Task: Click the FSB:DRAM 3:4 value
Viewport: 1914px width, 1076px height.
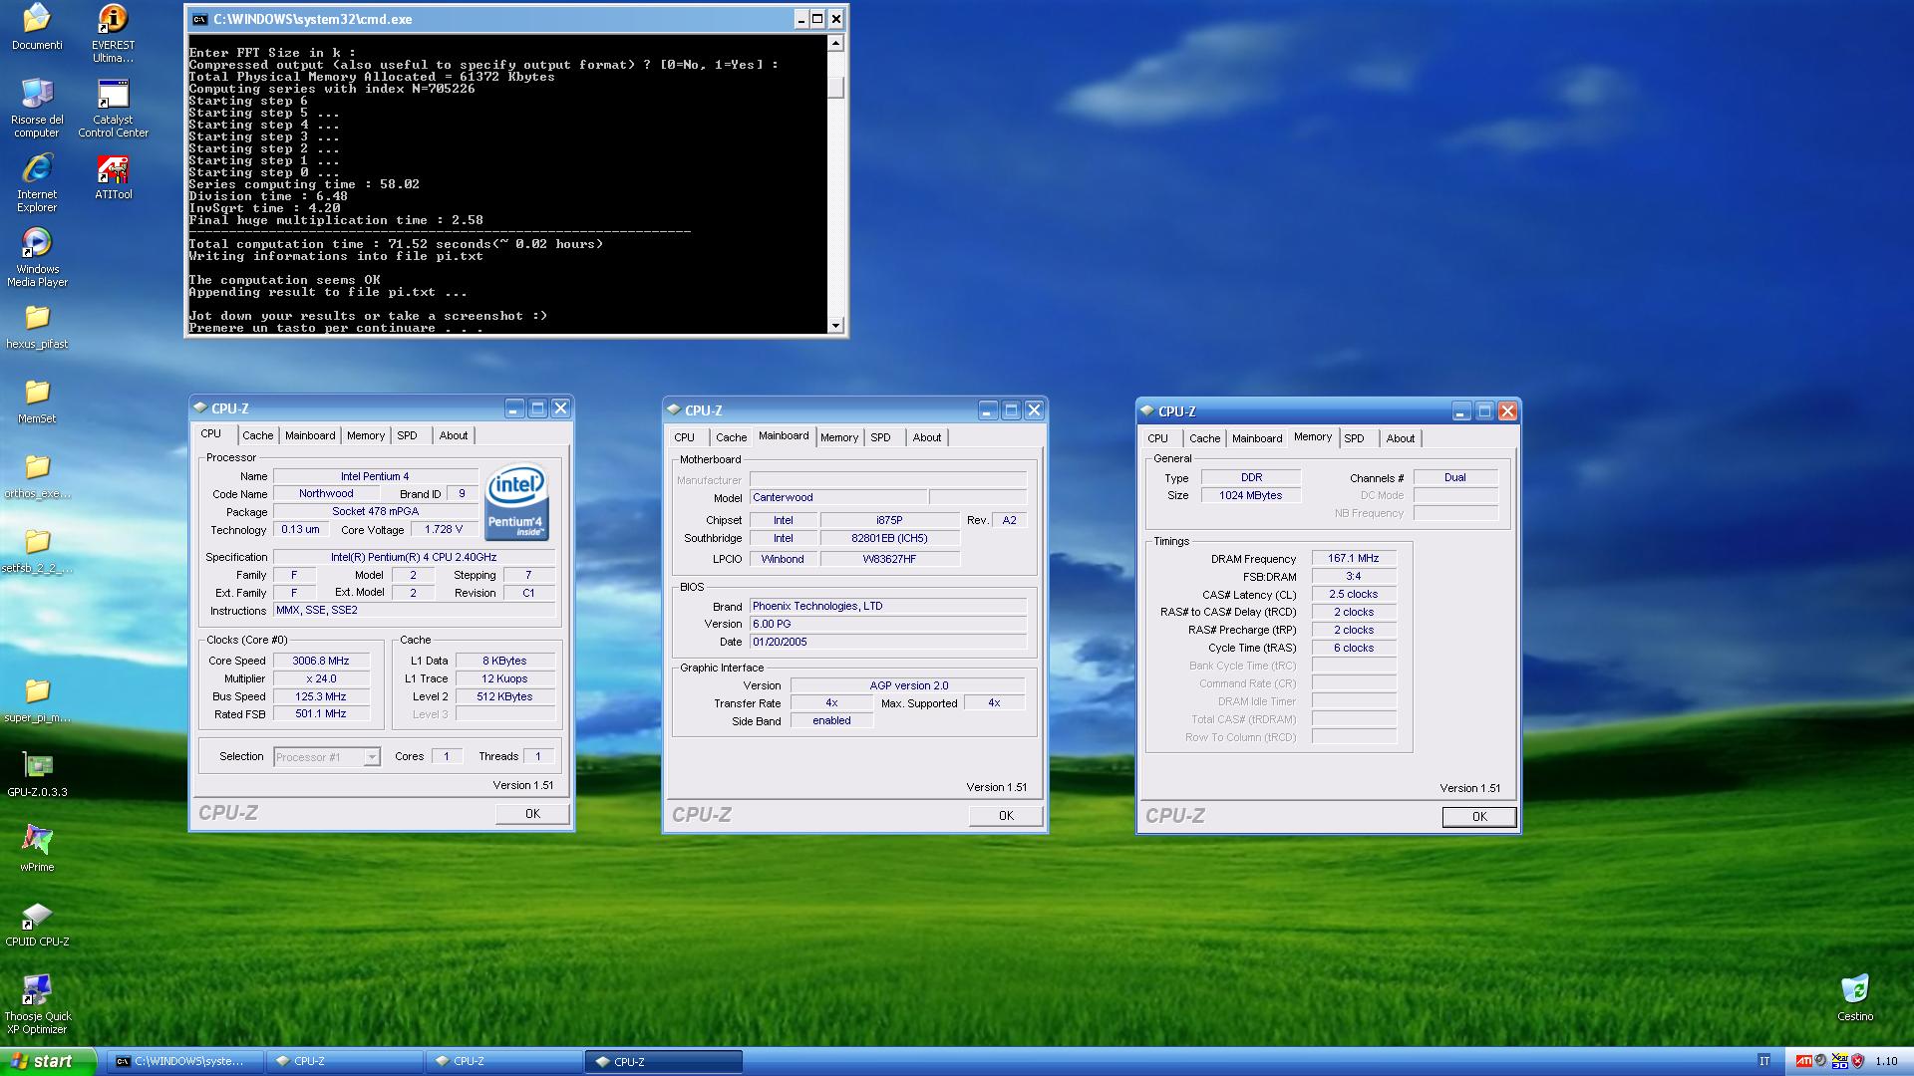Action: pos(1354,577)
